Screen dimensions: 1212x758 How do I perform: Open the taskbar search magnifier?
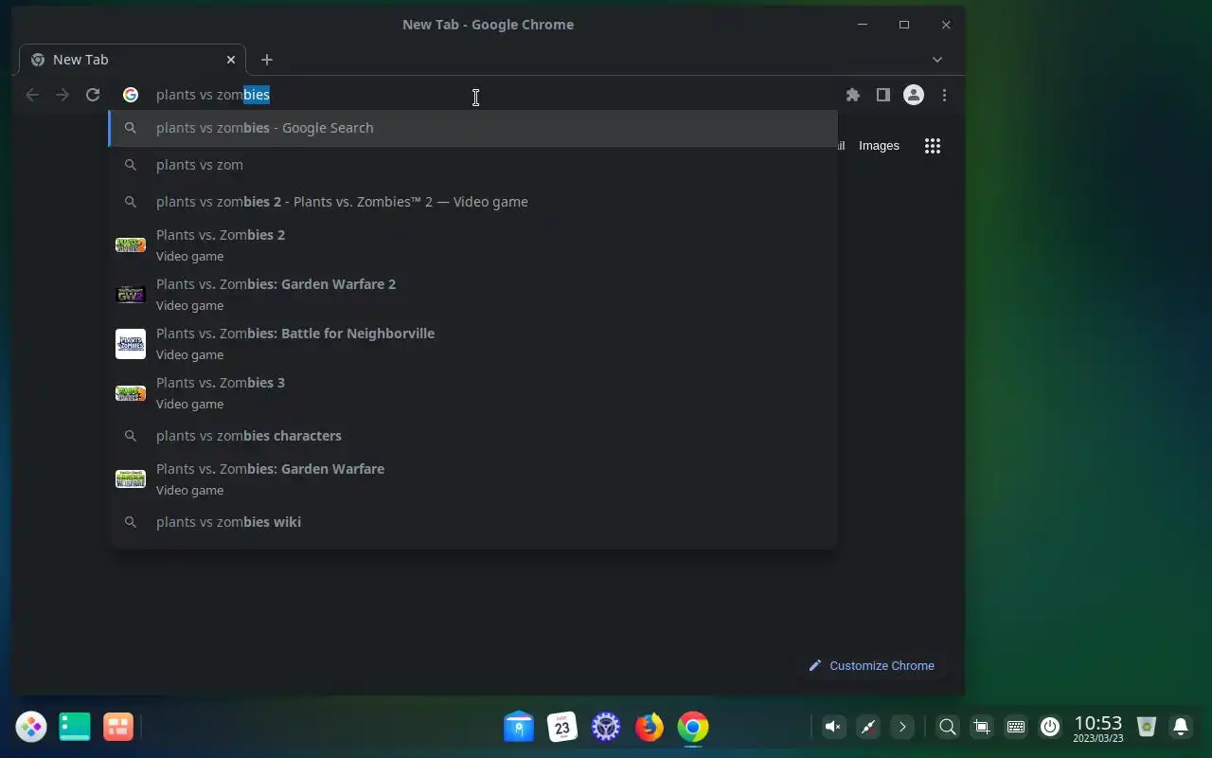pyautogui.click(x=947, y=727)
